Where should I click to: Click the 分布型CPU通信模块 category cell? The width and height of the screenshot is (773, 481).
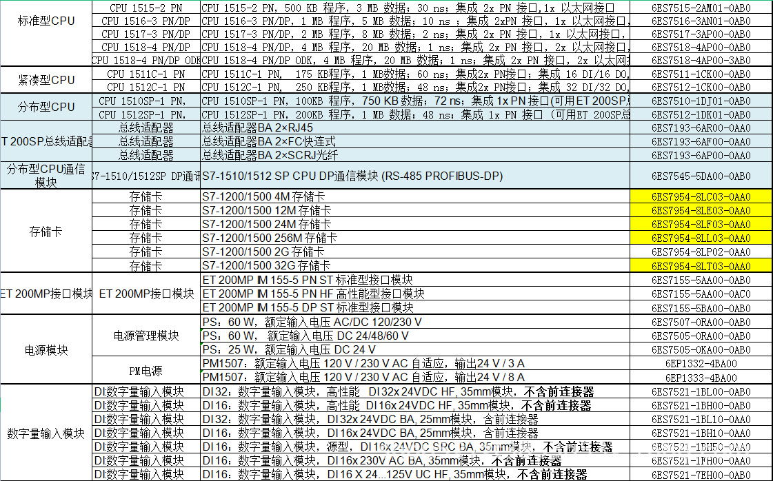(46, 176)
